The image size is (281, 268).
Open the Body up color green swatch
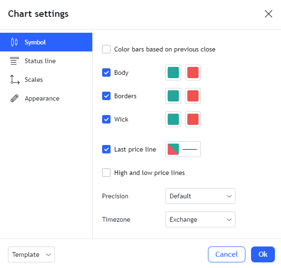(x=173, y=72)
